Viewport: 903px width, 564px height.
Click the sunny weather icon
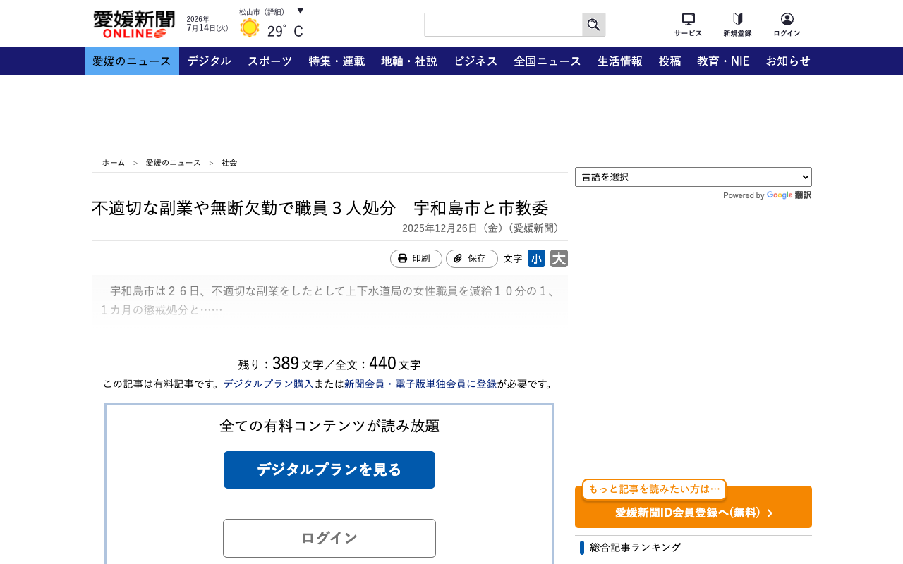point(250,28)
